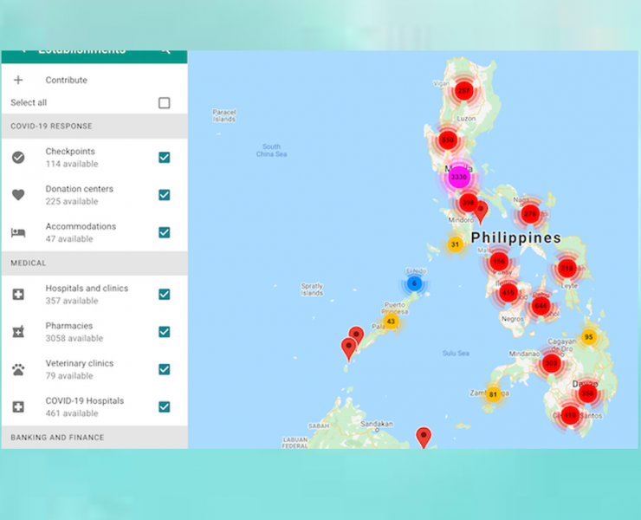Uncheck the Checkpoints checkbox
The height and width of the screenshot is (520, 641).
(165, 158)
